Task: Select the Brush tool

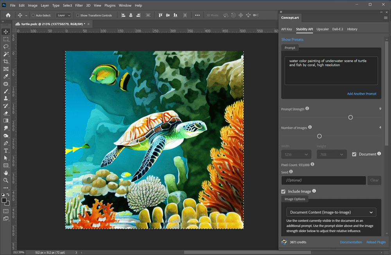Action: 6,91
